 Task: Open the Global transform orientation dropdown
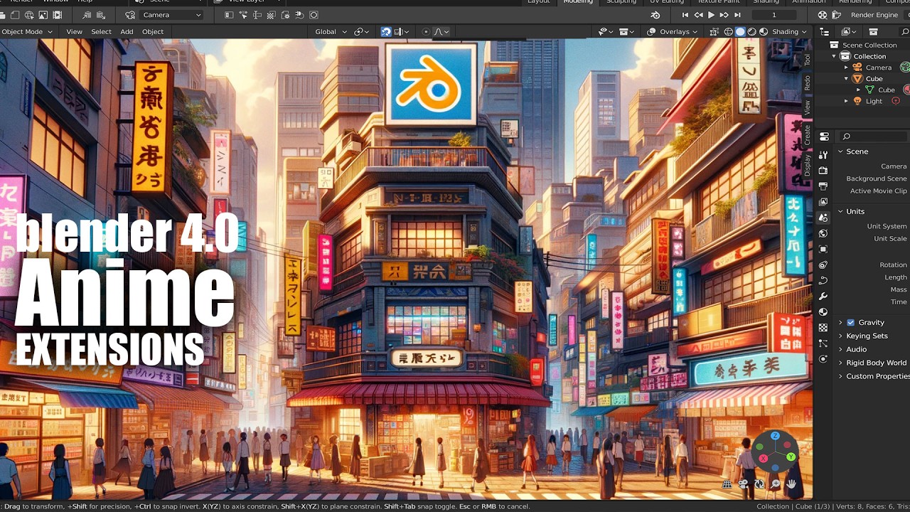tap(331, 31)
